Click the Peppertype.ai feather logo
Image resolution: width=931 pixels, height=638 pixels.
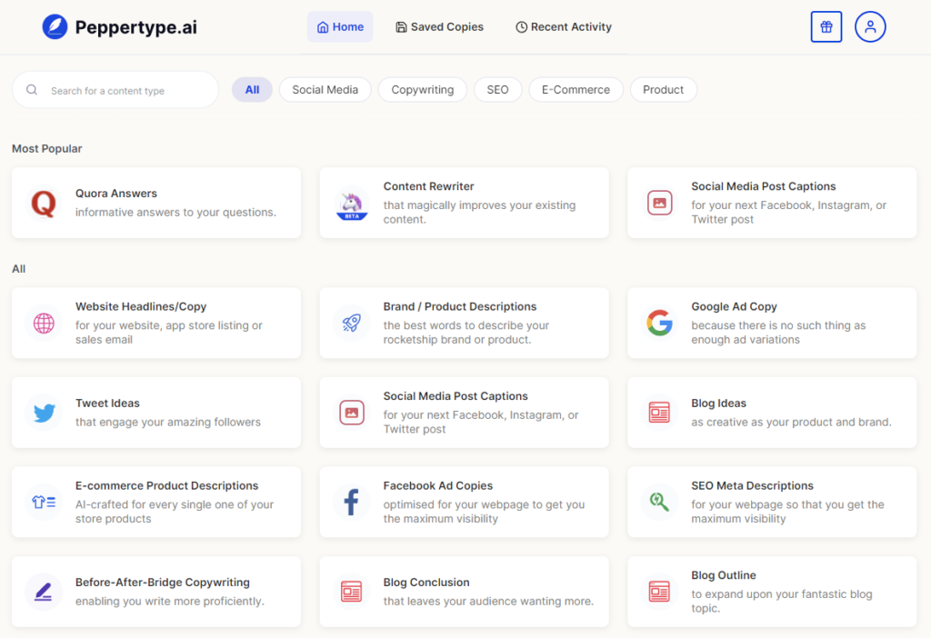[x=55, y=27]
